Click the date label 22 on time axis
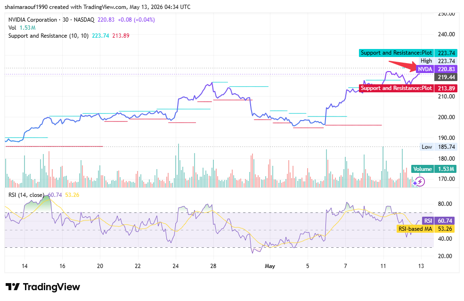Viewport: 464px width, 301px height. (138, 266)
